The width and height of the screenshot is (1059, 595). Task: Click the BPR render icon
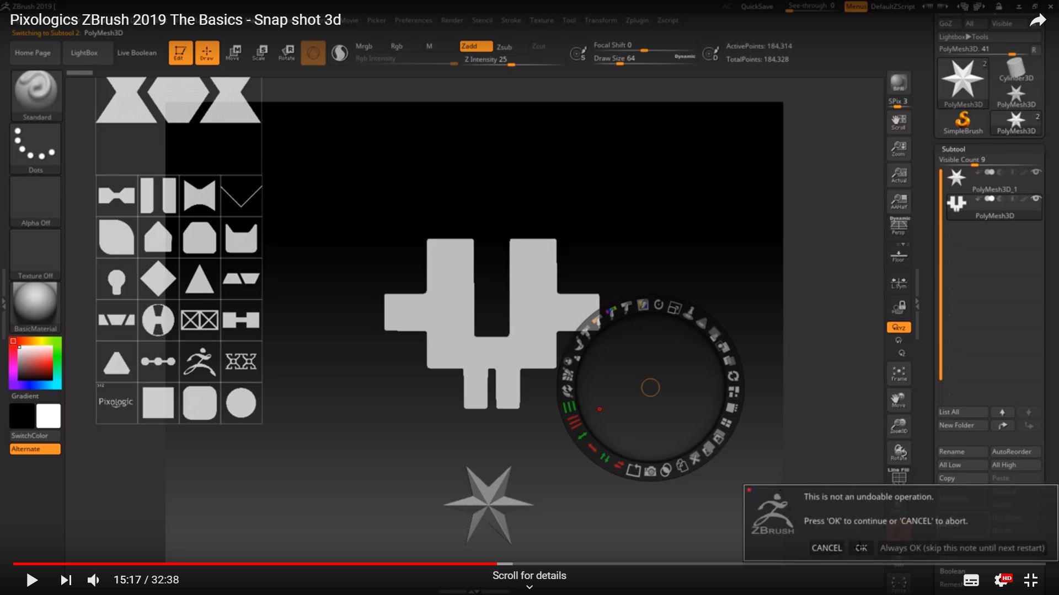pos(898,83)
